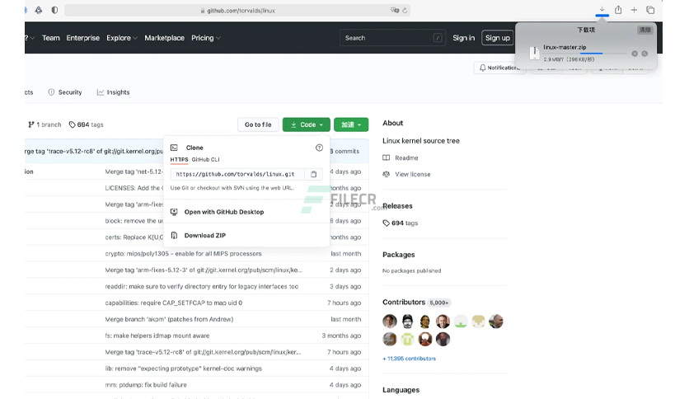Switch to the Security tab

click(65, 92)
